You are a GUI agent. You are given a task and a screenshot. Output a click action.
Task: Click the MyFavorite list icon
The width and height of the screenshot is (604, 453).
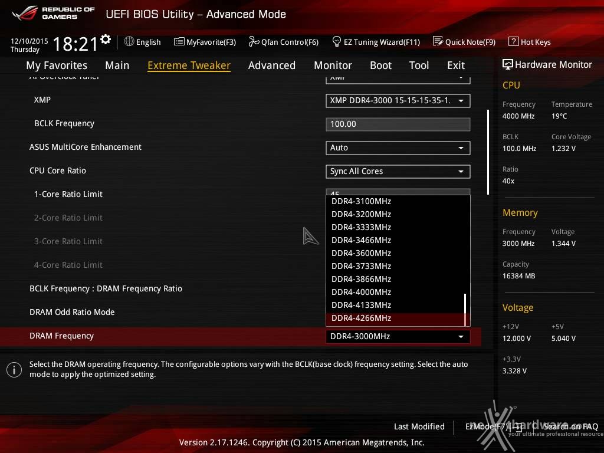[179, 42]
